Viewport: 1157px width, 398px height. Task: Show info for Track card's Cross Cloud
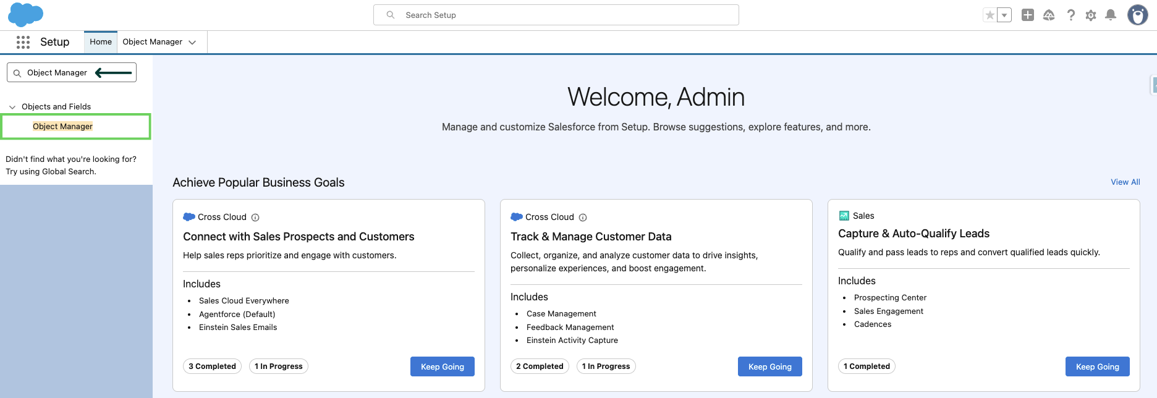[x=583, y=218]
